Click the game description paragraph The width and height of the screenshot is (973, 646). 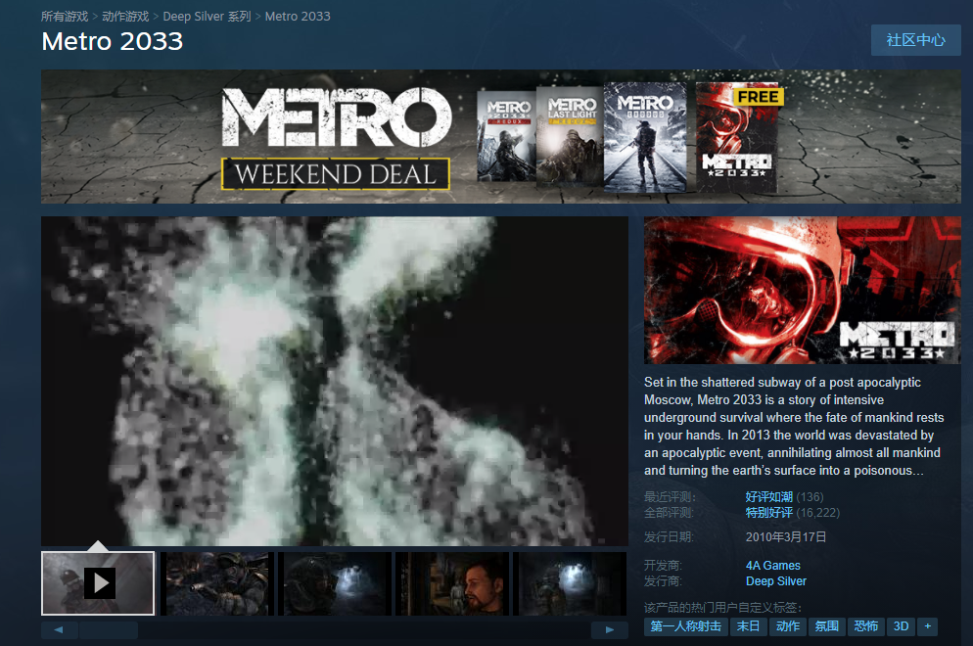(794, 427)
